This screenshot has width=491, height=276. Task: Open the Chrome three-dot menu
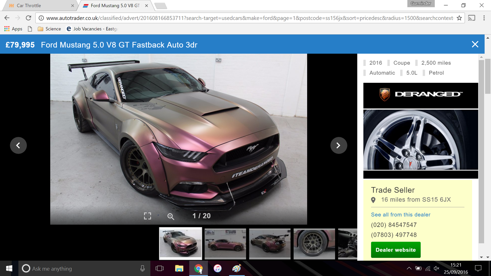(x=484, y=18)
